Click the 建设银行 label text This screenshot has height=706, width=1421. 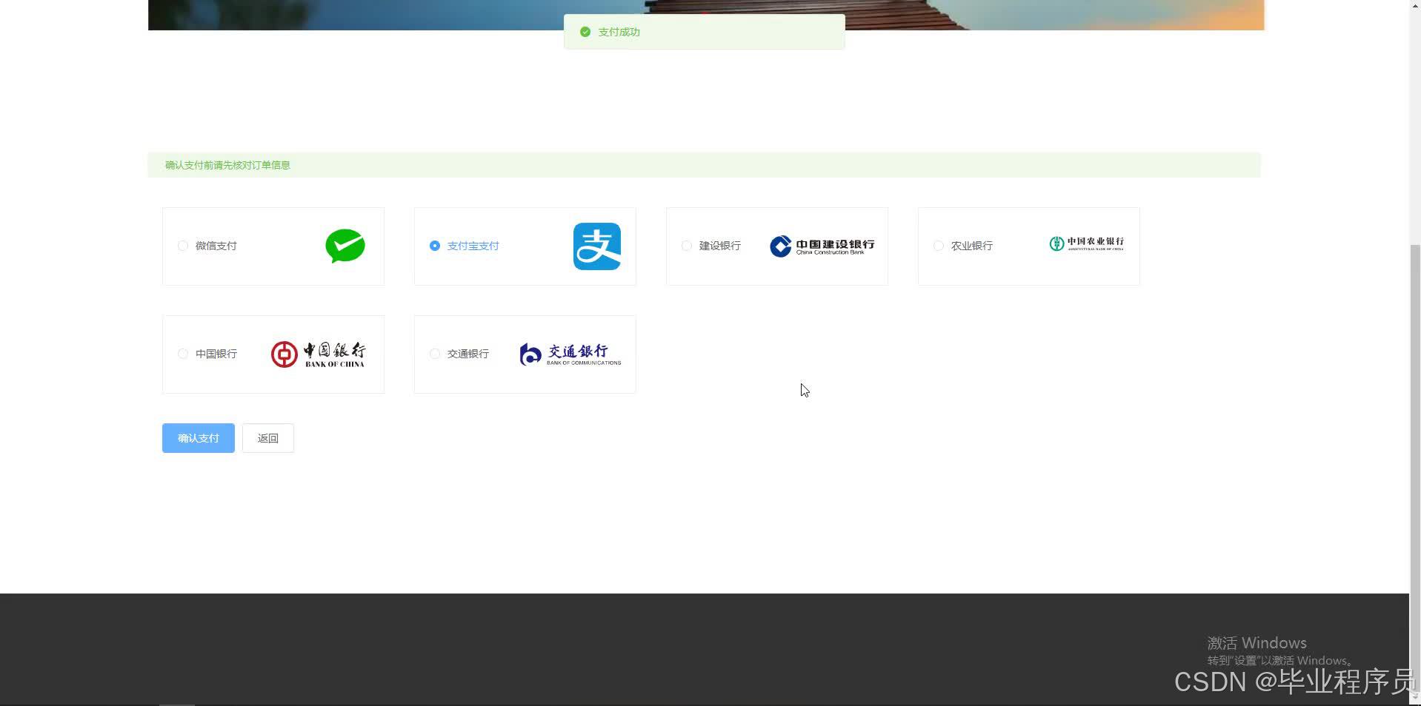coord(720,246)
